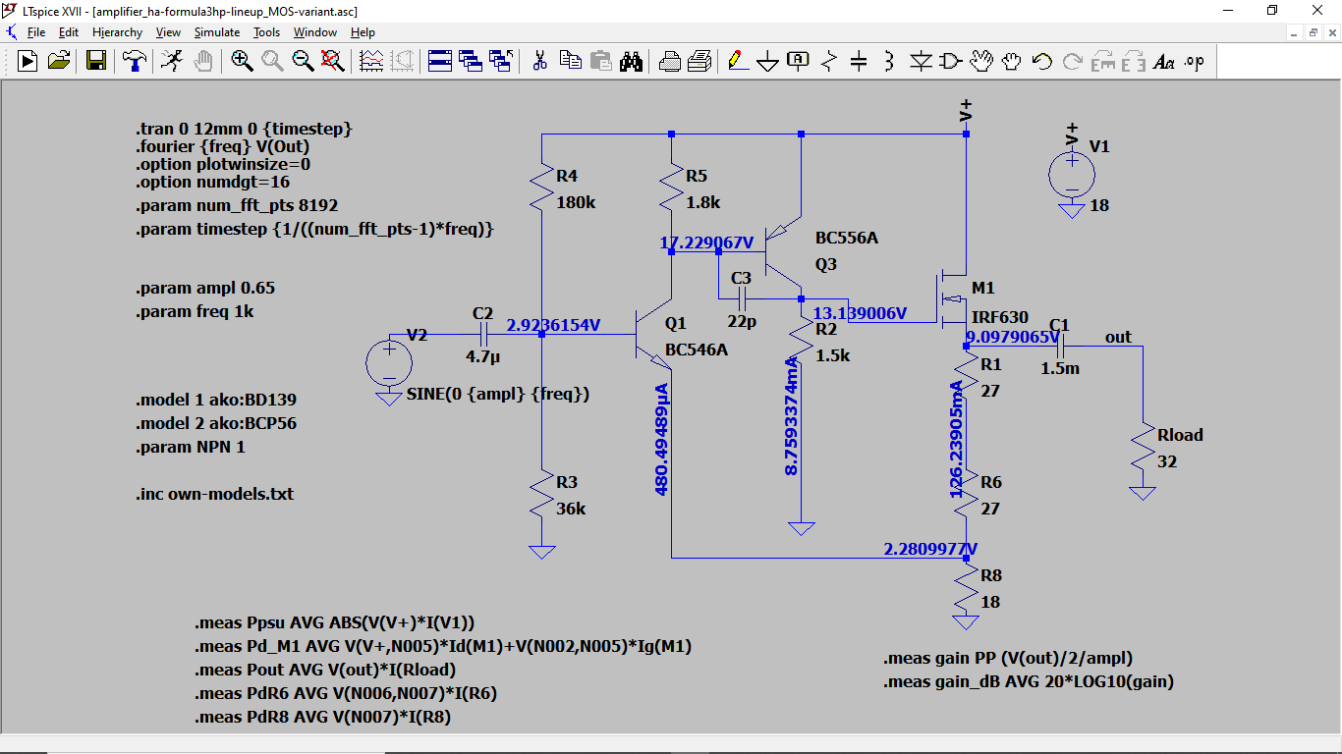Click the .model 1 ako:BD139 text

click(x=216, y=400)
